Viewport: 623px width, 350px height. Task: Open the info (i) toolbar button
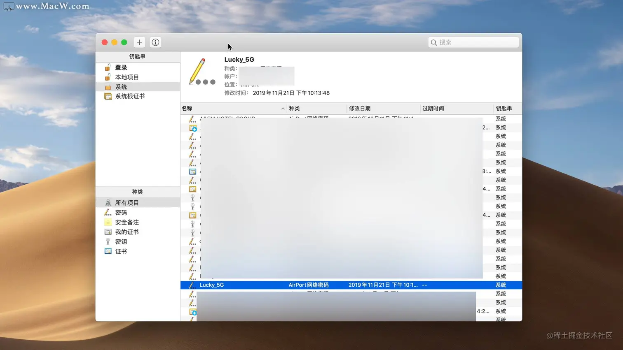coord(155,42)
